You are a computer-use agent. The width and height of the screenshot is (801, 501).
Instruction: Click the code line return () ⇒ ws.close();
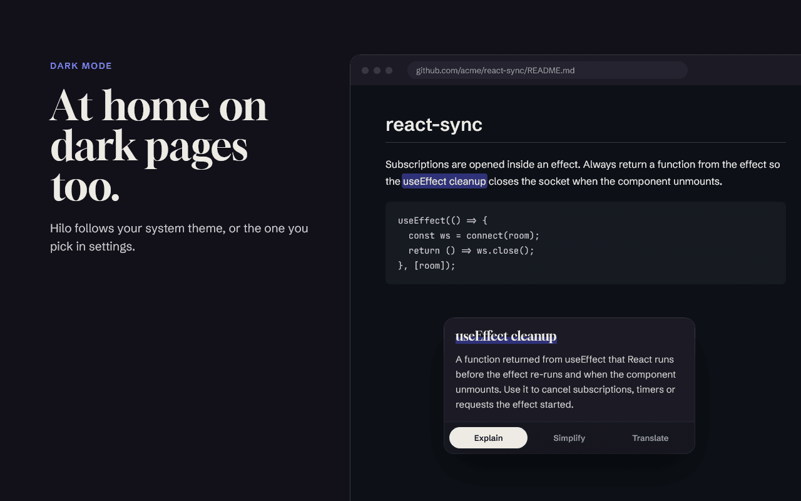pyautogui.click(x=471, y=250)
